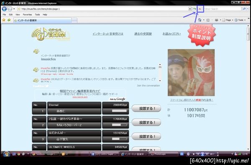Select the total 11007087pt value

pos(196,110)
